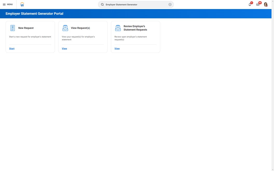This screenshot has height=171, width=274.
Task: Click the New Request document icon
Action: [x=12, y=28]
